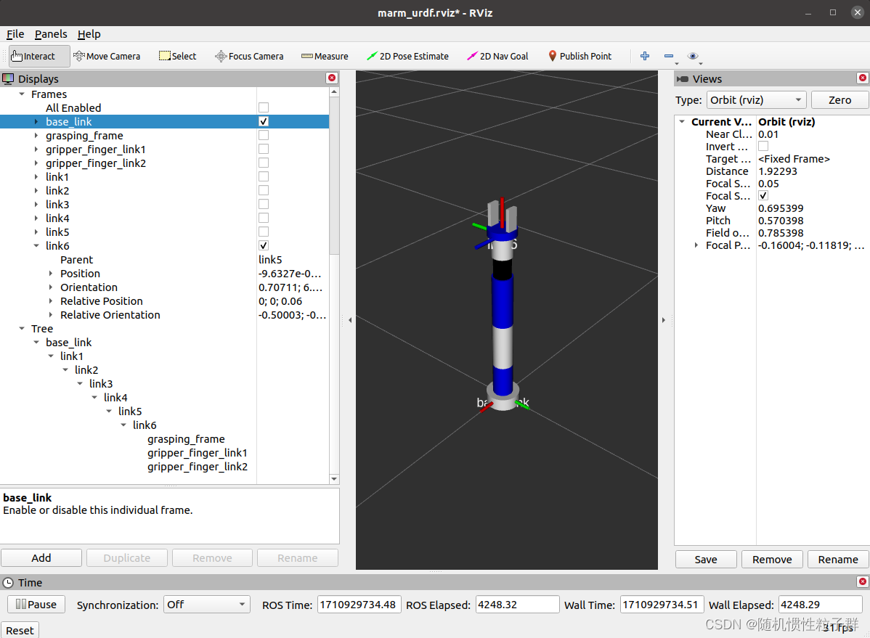Select the Distance value 1.92293
The height and width of the screenshot is (638, 870).
coord(777,171)
